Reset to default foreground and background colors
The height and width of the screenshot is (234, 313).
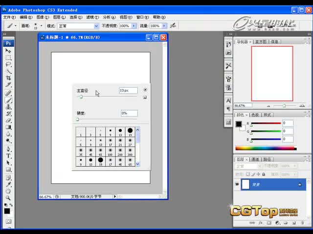pos(5,205)
